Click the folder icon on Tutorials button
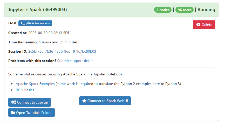Viewport: 232px width, 125px height. (13, 113)
